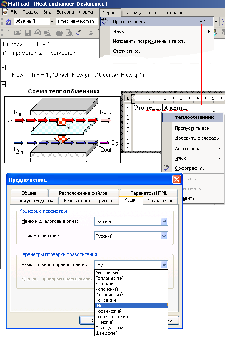Image resolution: width=225 pixels, height=337 pixels.
Task: Open the Таблица menu
Action: 133,13
